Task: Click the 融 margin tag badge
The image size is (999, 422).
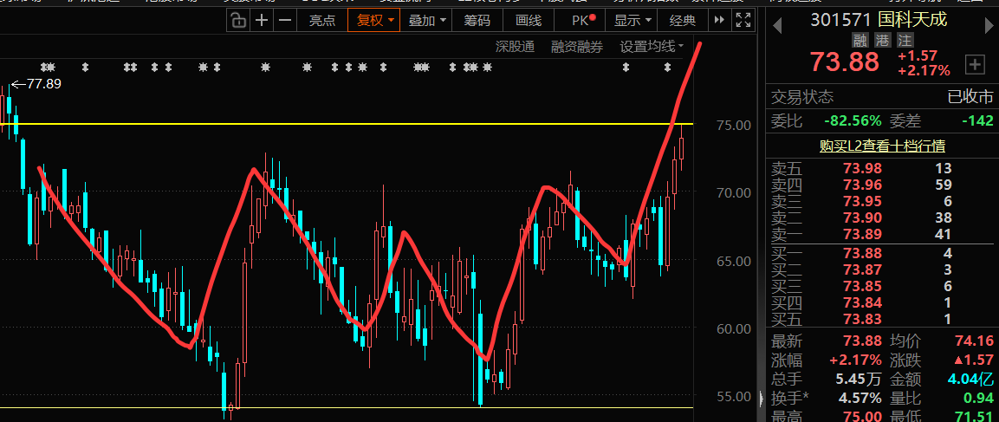Action: [x=860, y=41]
